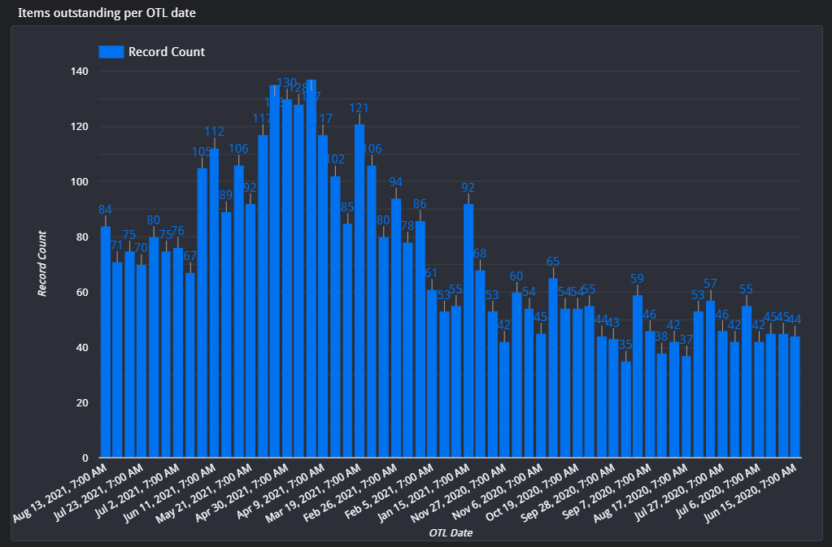Click the blue Record Count legend swatch
Screen dimensions: 832x547
coord(111,52)
